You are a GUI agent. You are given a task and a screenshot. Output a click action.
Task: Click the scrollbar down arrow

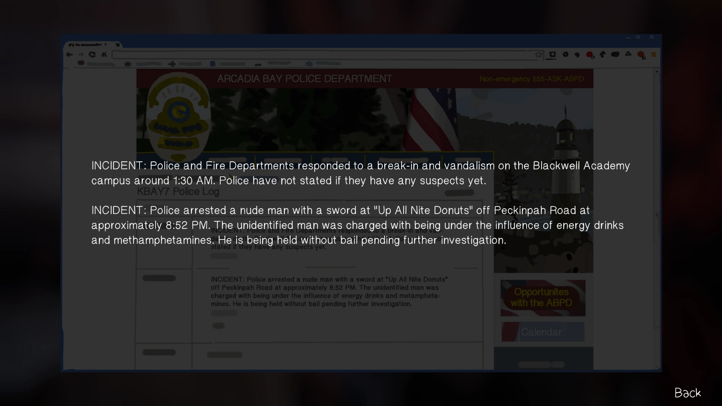pos(657,367)
